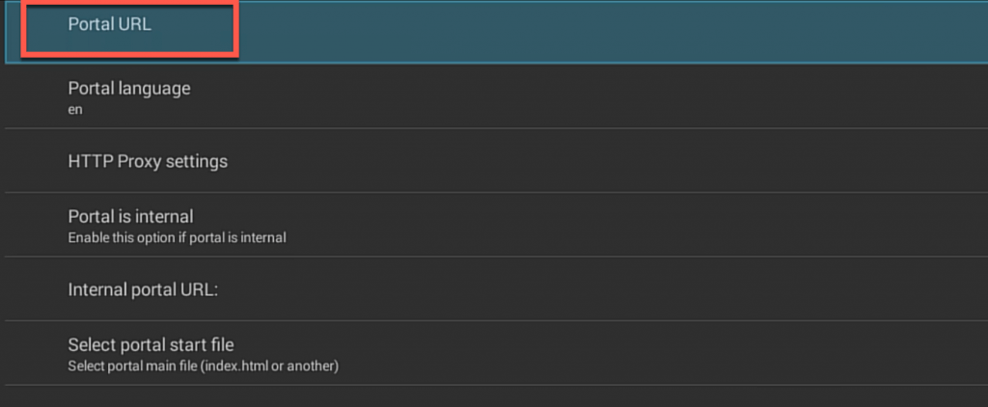Open HTTP Proxy settings
The width and height of the screenshot is (988, 407).
[x=148, y=161]
